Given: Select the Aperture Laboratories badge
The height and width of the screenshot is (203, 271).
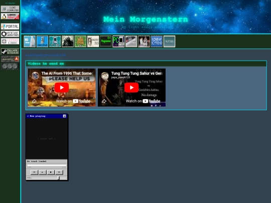Looking at the screenshot, I should point(10,34).
